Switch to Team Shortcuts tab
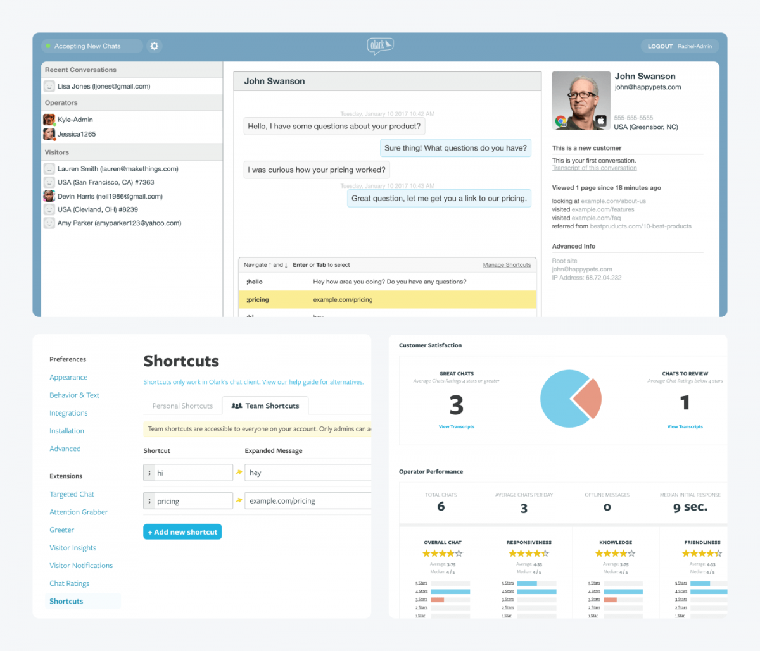 pos(265,406)
